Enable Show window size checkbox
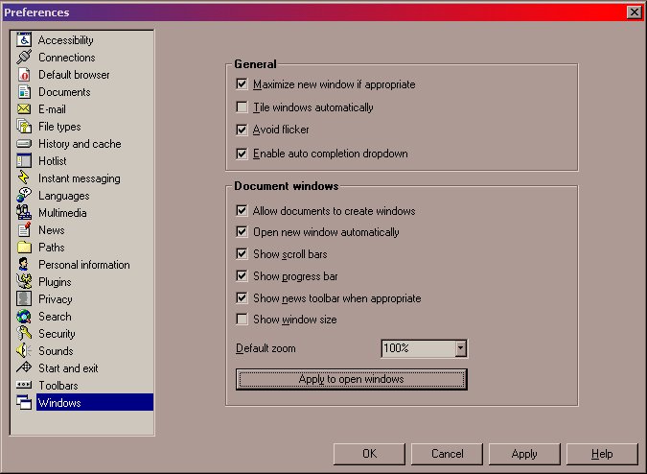 click(x=242, y=320)
